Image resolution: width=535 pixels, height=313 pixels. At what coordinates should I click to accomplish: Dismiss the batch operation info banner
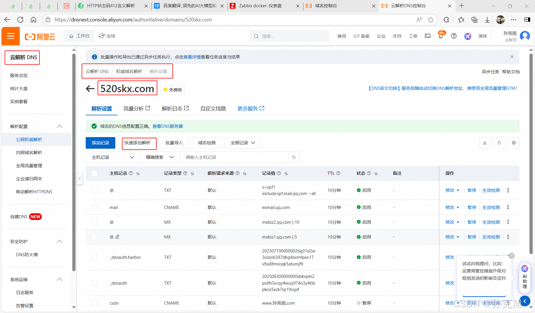(x=512, y=57)
